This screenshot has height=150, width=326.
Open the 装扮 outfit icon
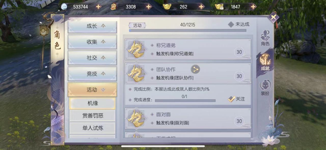coord(265,88)
